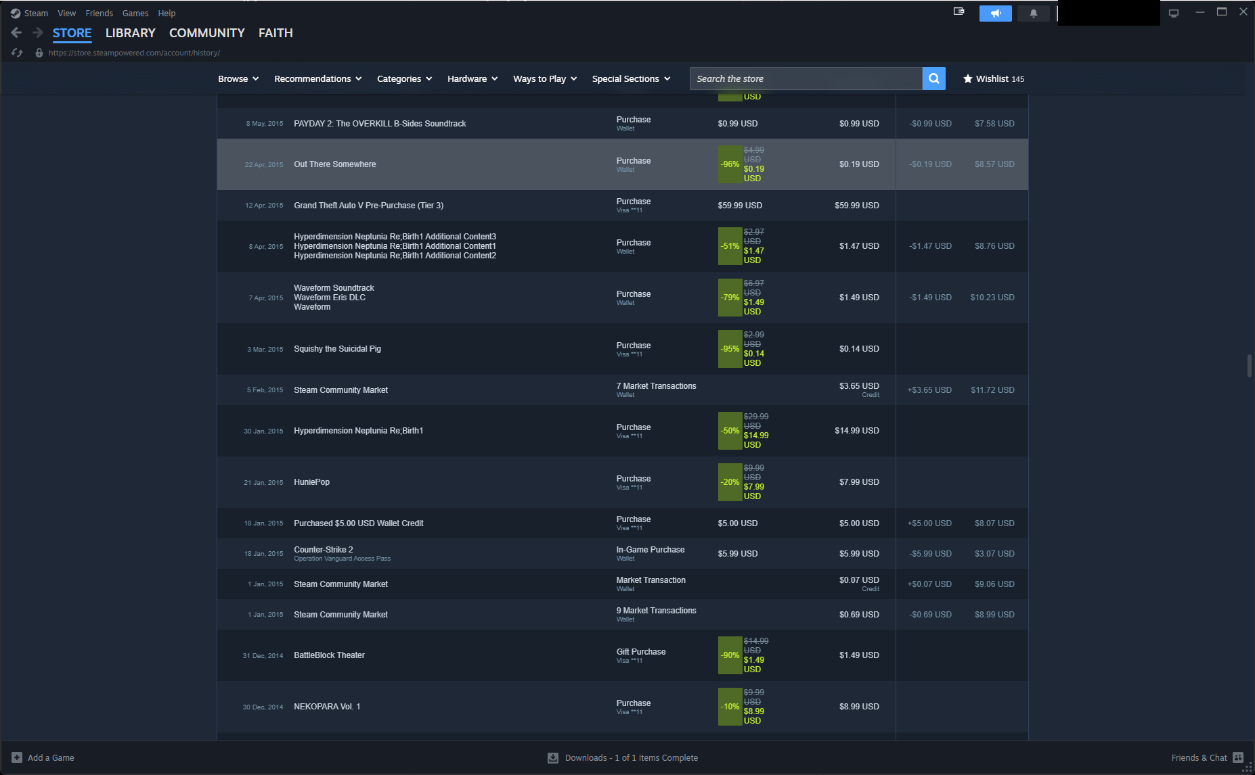The width and height of the screenshot is (1255, 775).
Task: Open Waveform Soundtrack transaction row
Action: [x=623, y=298]
